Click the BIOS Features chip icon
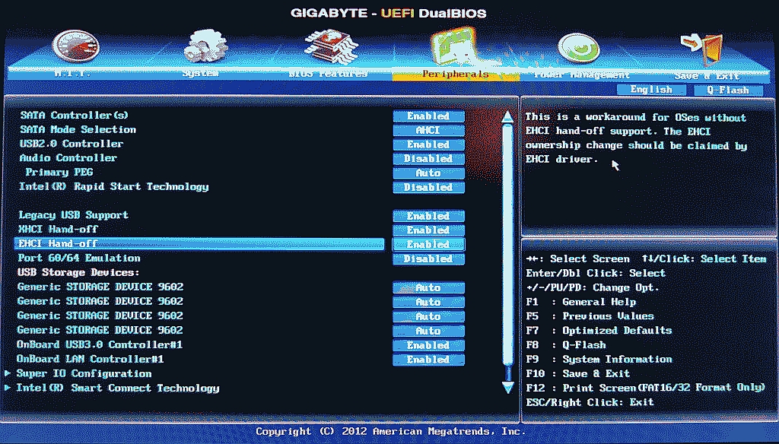The height and width of the screenshot is (444, 779). point(331,46)
